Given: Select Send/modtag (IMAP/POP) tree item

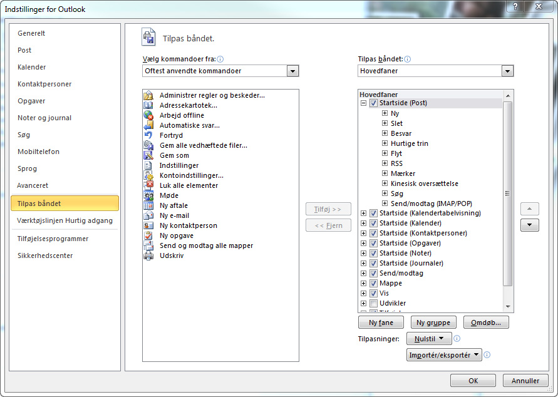Looking at the screenshot, I should [x=431, y=204].
